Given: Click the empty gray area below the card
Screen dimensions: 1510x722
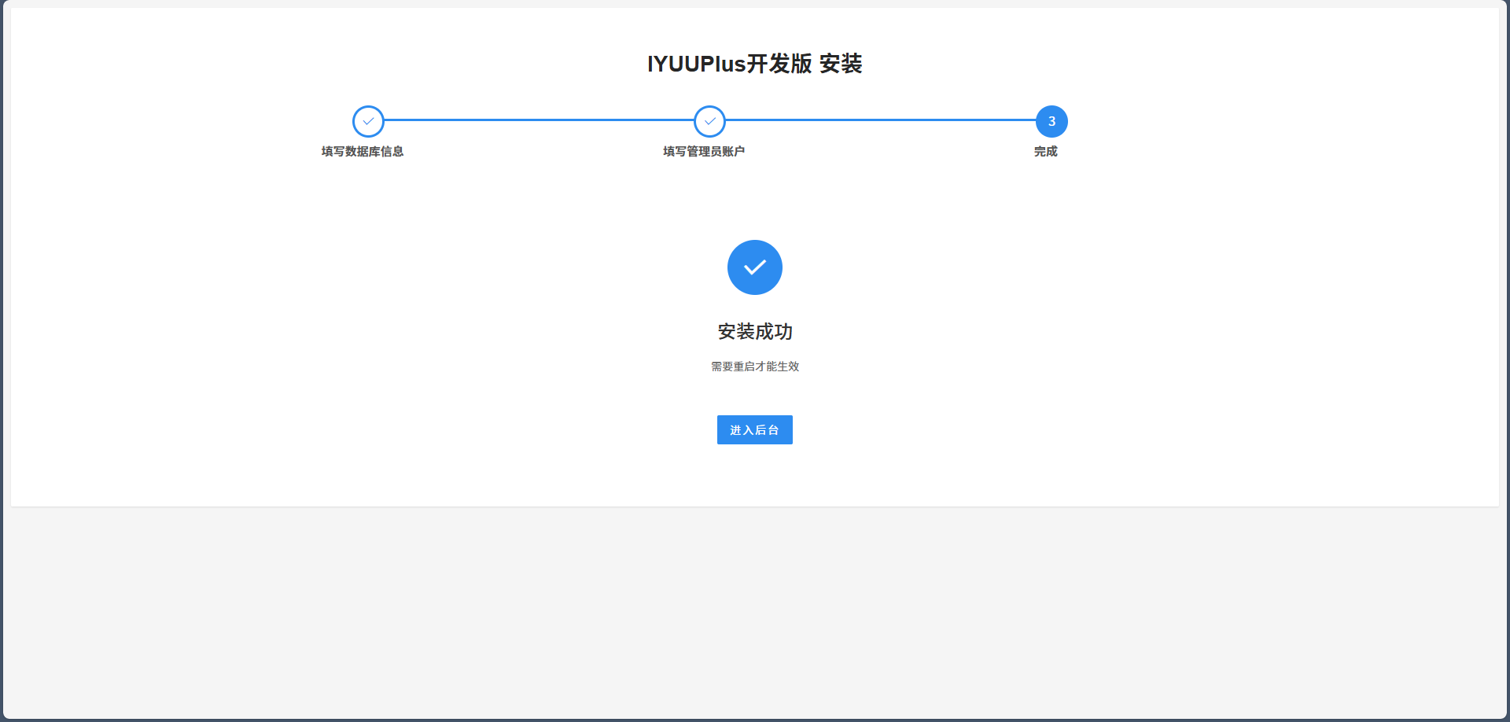Looking at the screenshot, I should coord(755,613).
